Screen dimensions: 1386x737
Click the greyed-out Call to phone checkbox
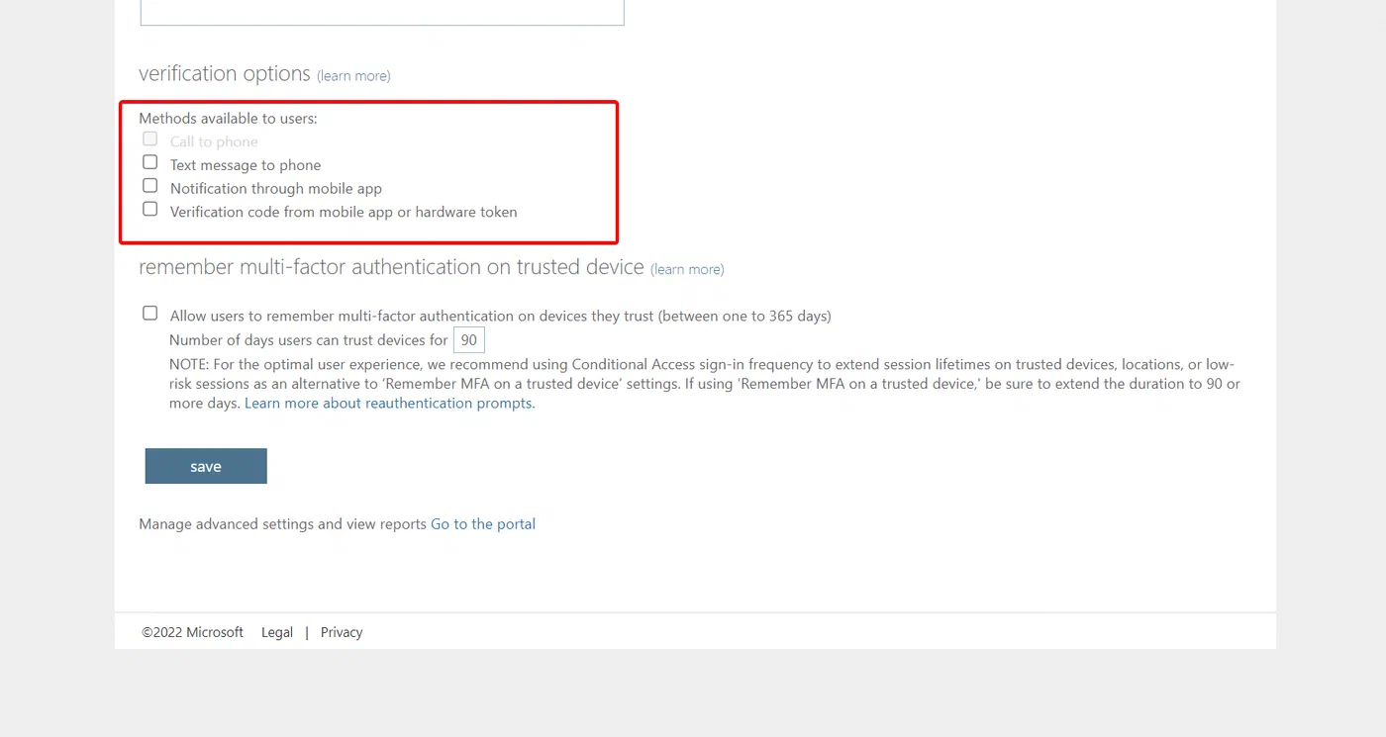point(150,138)
